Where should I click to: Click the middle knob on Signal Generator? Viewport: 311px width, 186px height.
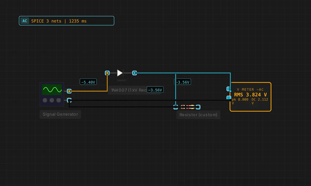pyautogui.click(x=52, y=100)
